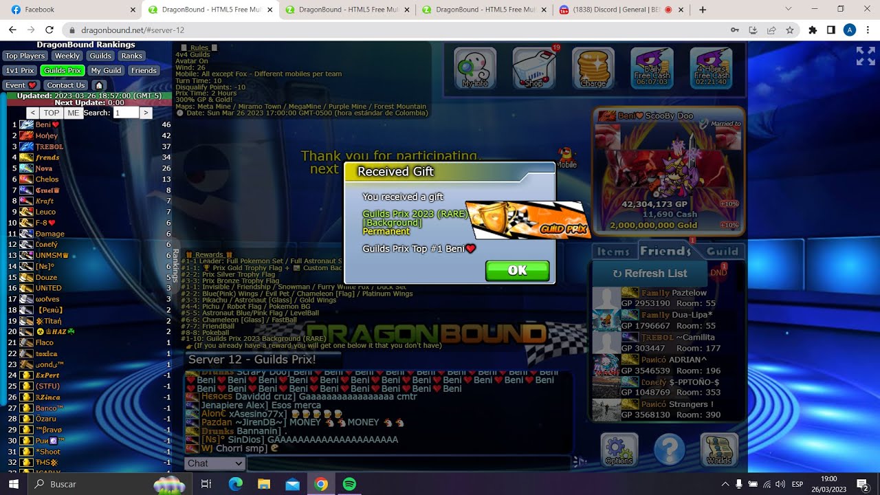Open the Charge coins icon

593,68
